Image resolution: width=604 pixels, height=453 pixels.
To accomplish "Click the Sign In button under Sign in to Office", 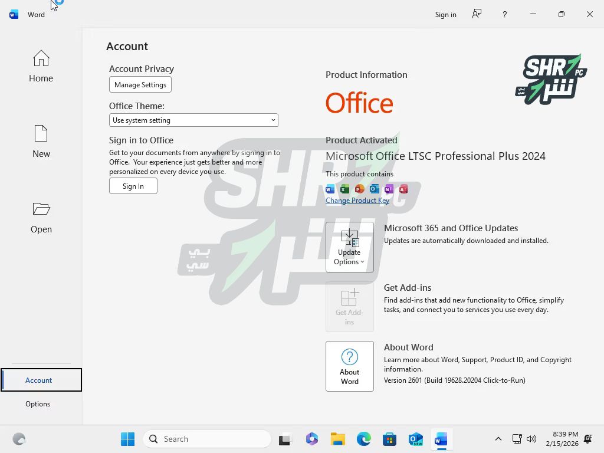I will pos(133,186).
